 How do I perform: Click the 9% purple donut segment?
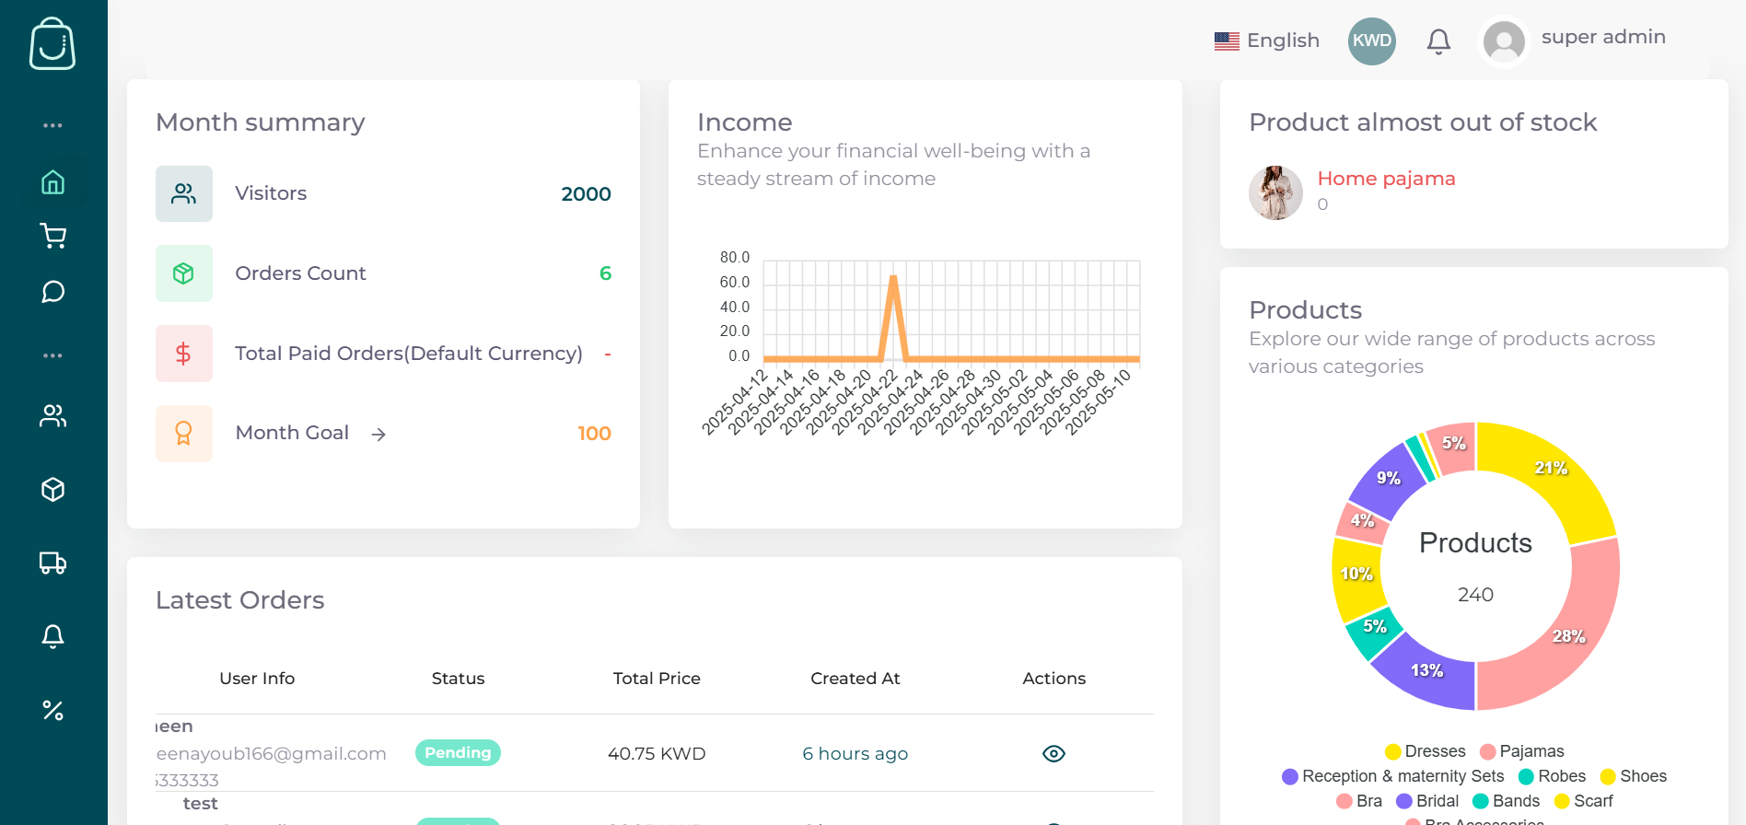1389,479
